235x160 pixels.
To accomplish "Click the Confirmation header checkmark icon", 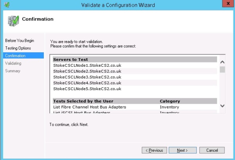I will (x=13, y=20).
